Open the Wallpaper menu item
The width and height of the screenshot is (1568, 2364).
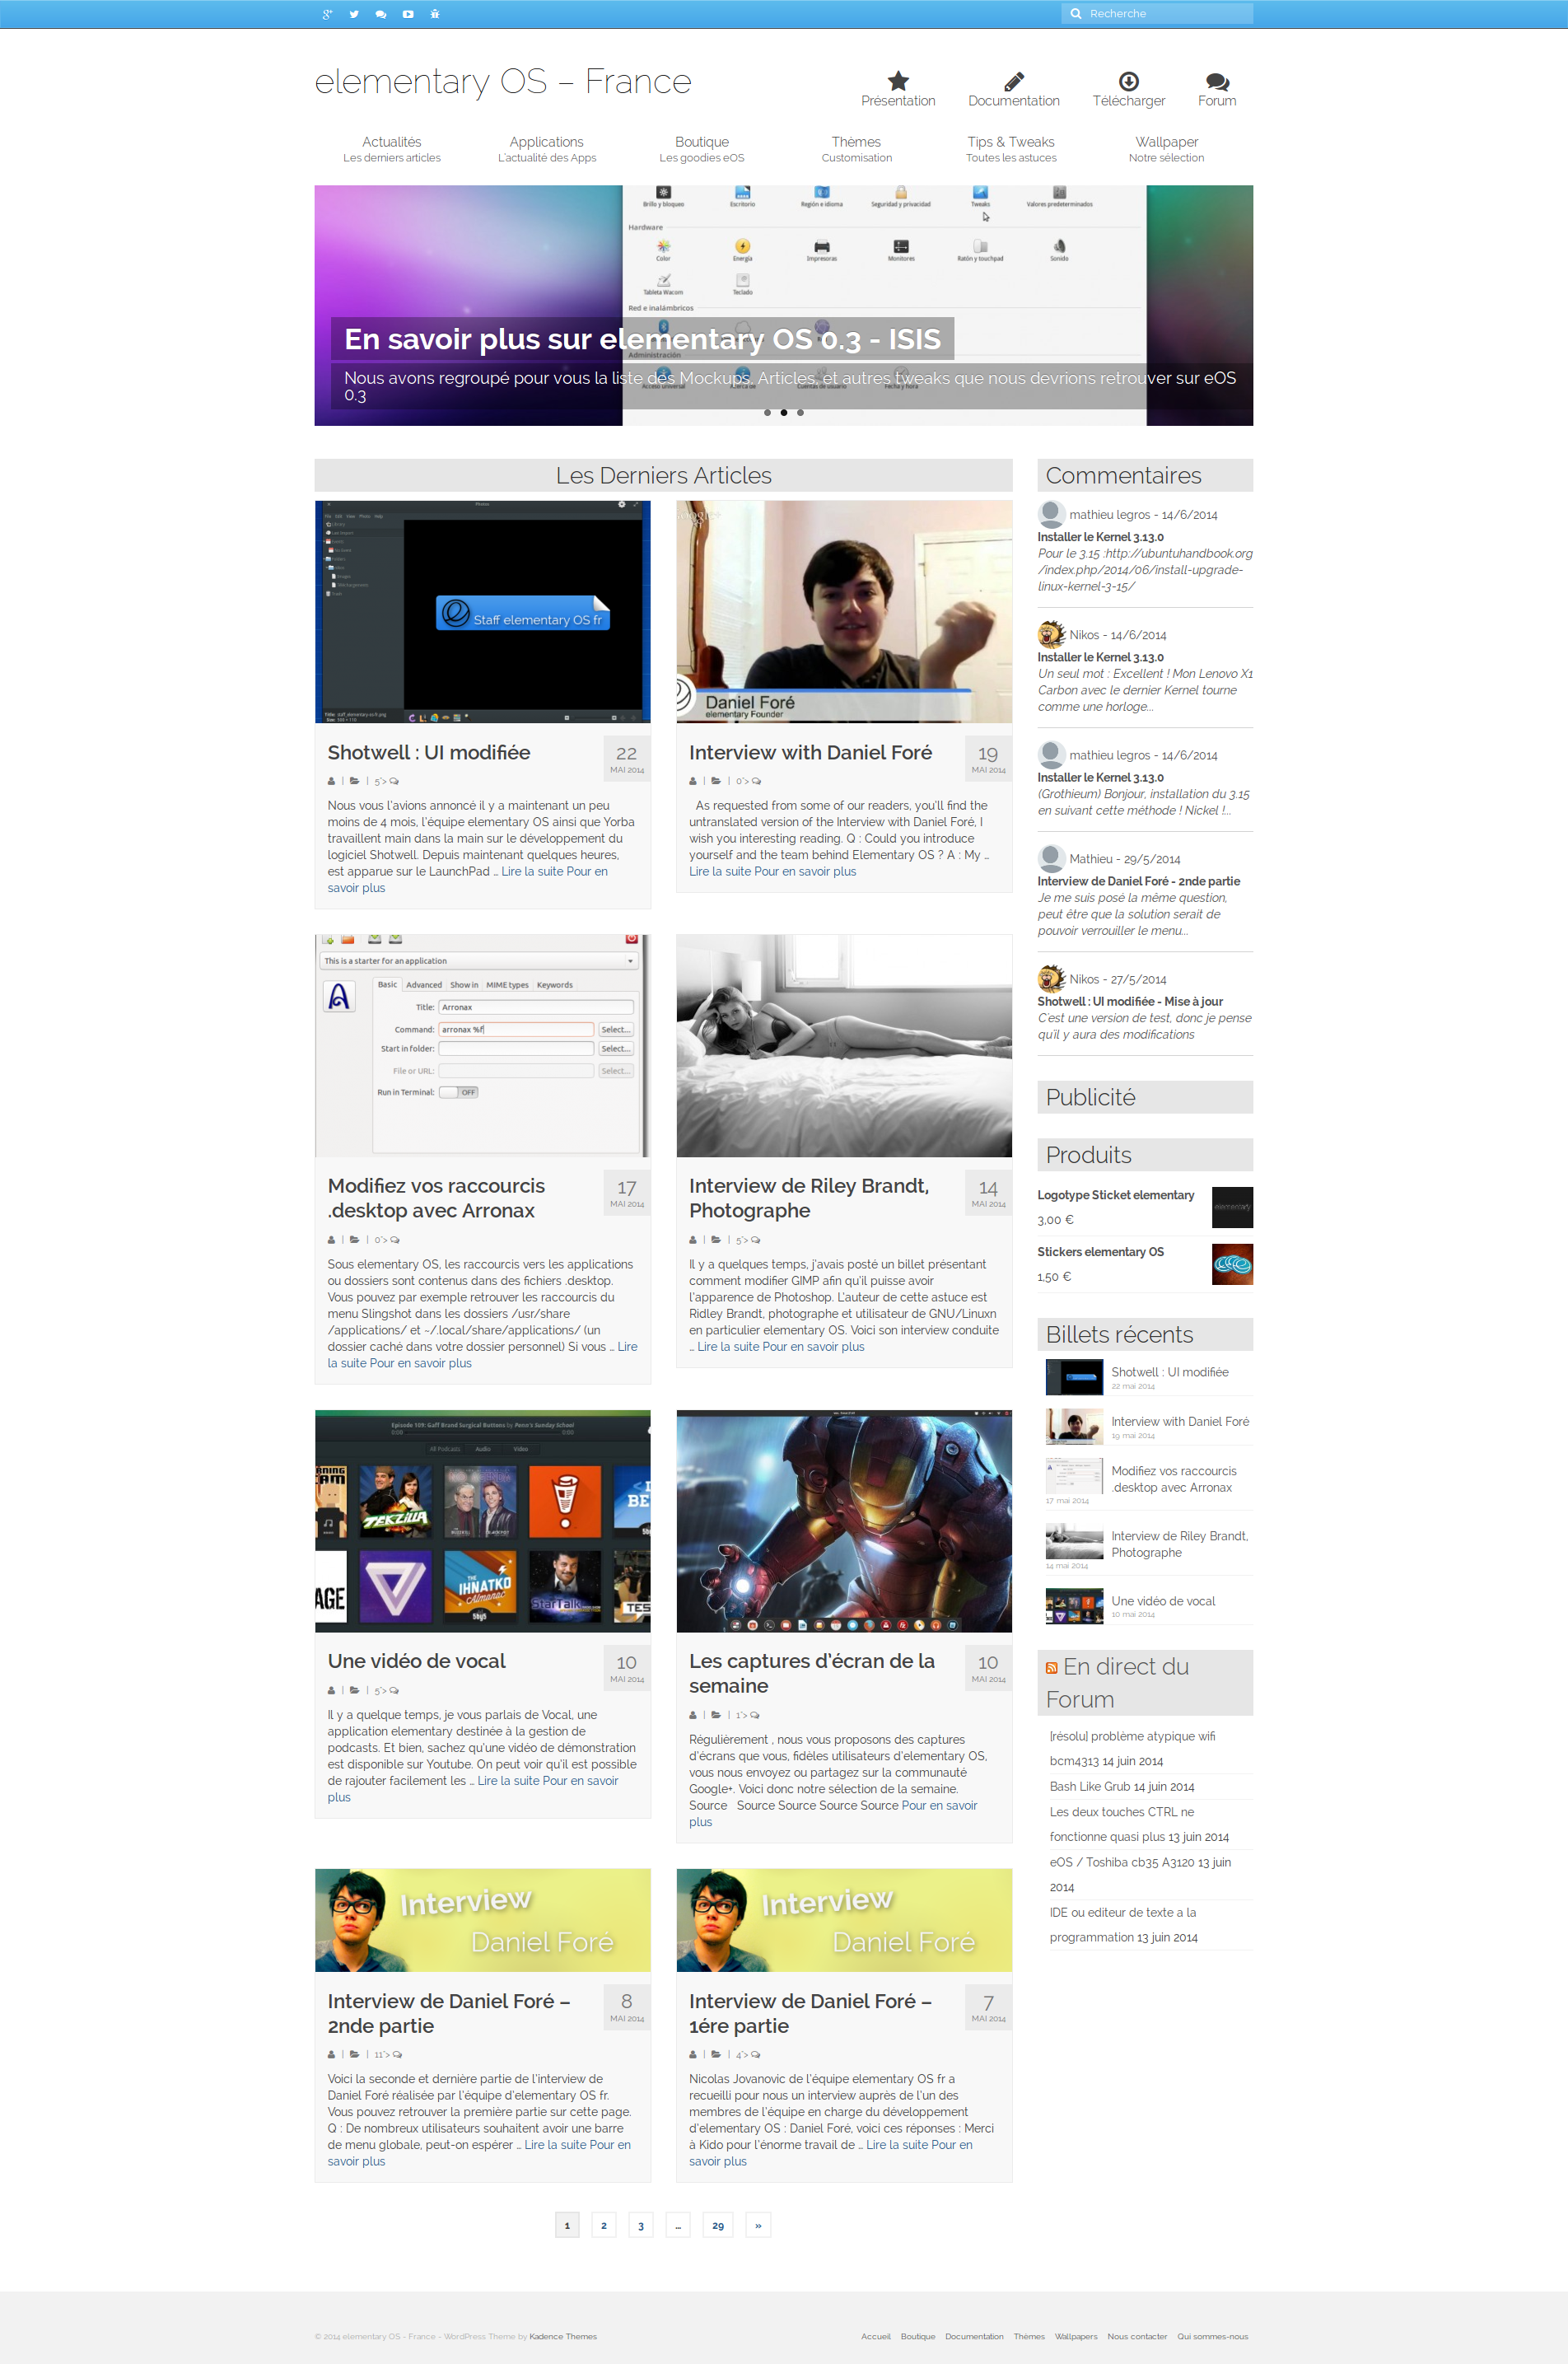(1166, 149)
